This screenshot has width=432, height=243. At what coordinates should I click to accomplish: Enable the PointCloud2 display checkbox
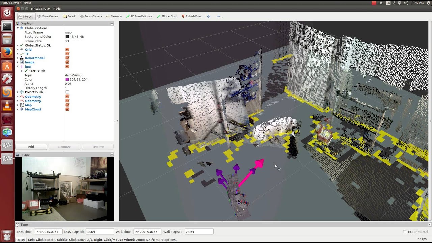67,92
